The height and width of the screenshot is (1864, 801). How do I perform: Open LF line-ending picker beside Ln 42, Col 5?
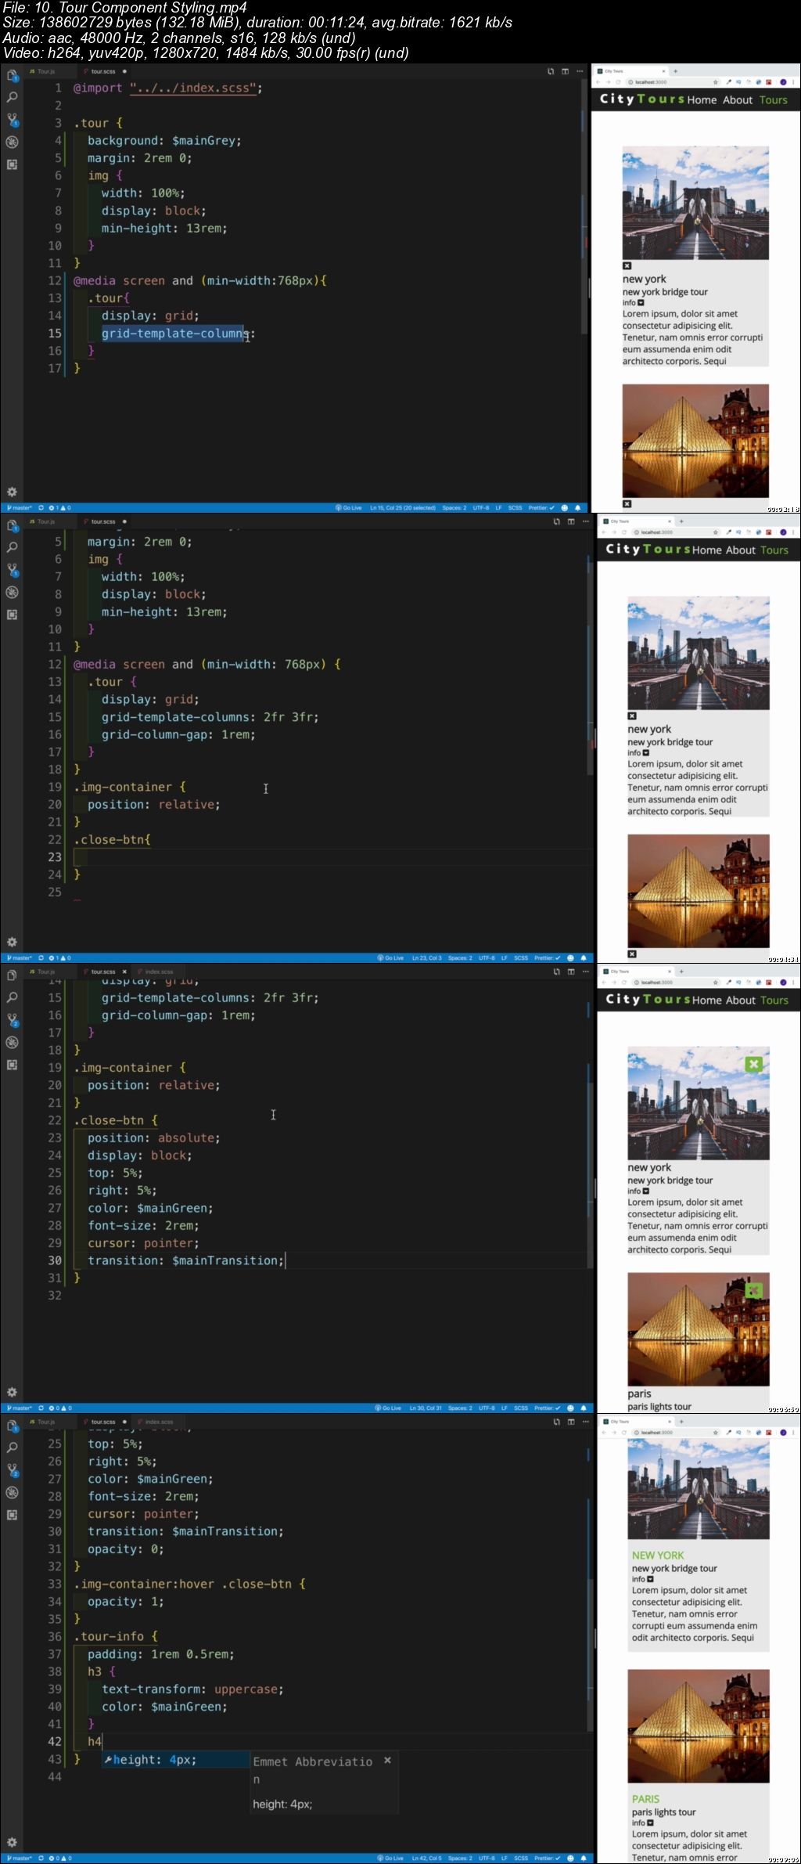click(x=505, y=1858)
